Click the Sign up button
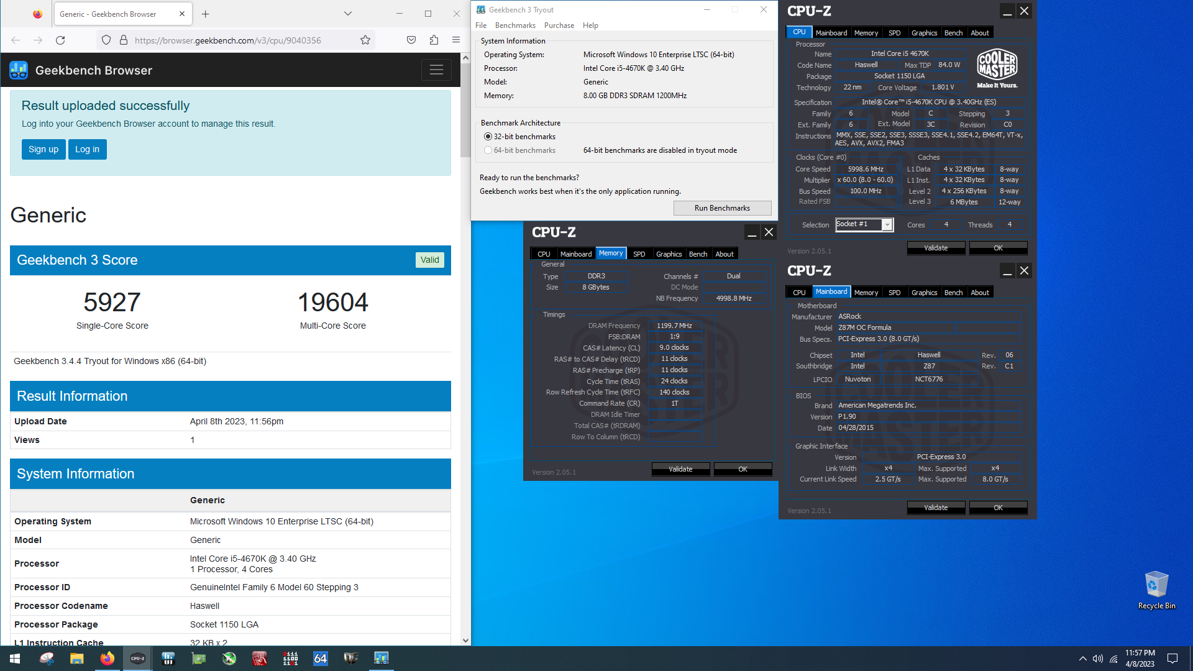Image resolution: width=1193 pixels, height=671 pixels. [x=43, y=149]
